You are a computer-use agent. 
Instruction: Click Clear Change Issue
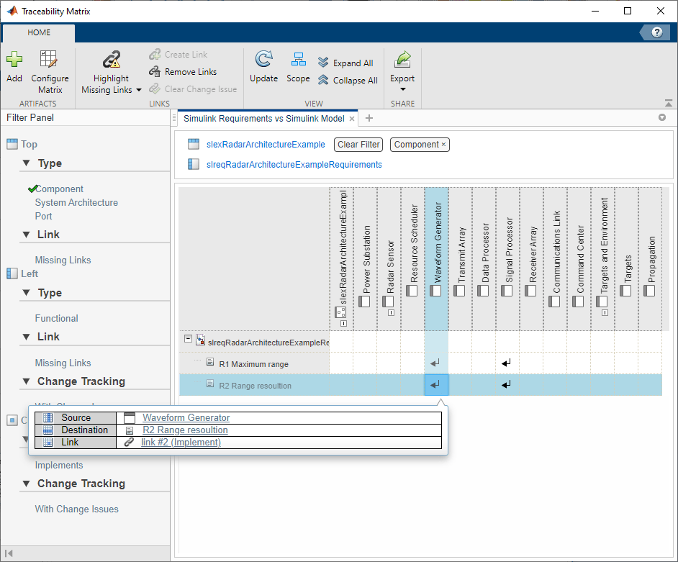click(x=193, y=89)
